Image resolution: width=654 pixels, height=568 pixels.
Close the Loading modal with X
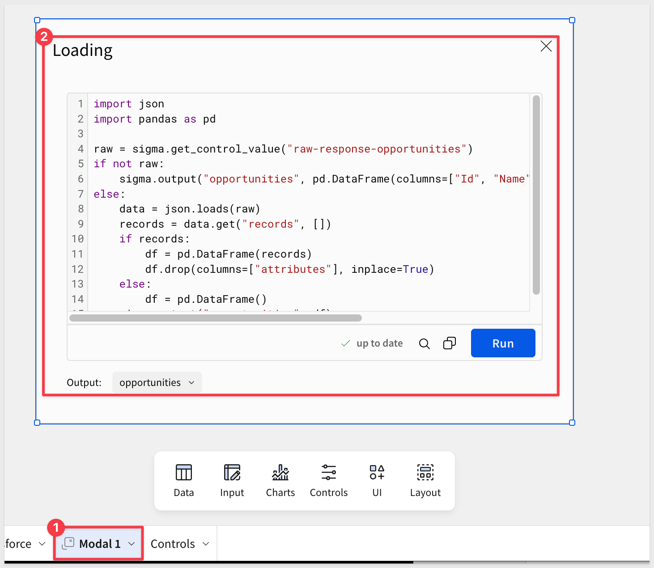[546, 46]
